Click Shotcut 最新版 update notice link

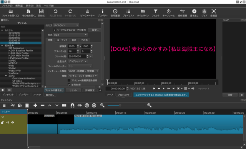[x=161, y=95]
